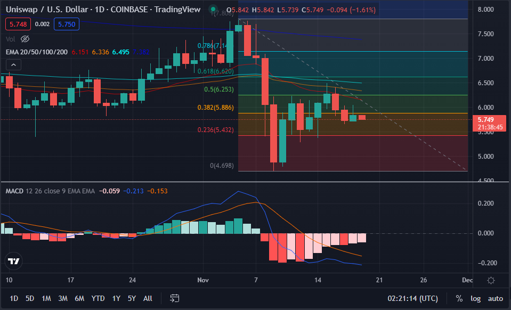The width and height of the screenshot is (511, 310).
Task: Select the 1M time range
Action: coord(46,298)
